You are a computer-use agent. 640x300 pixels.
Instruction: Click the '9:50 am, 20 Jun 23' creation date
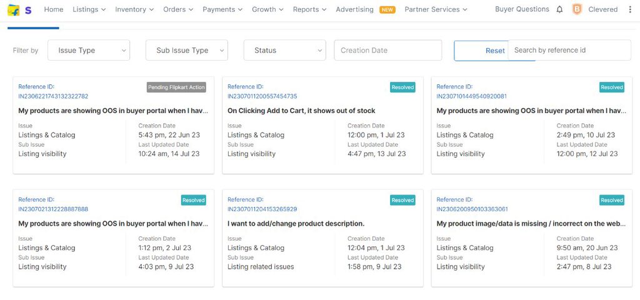coord(587,247)
